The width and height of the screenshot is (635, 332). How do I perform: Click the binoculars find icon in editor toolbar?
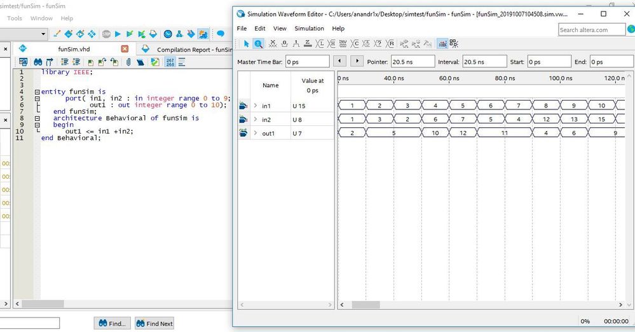click(x=38, y=62)
